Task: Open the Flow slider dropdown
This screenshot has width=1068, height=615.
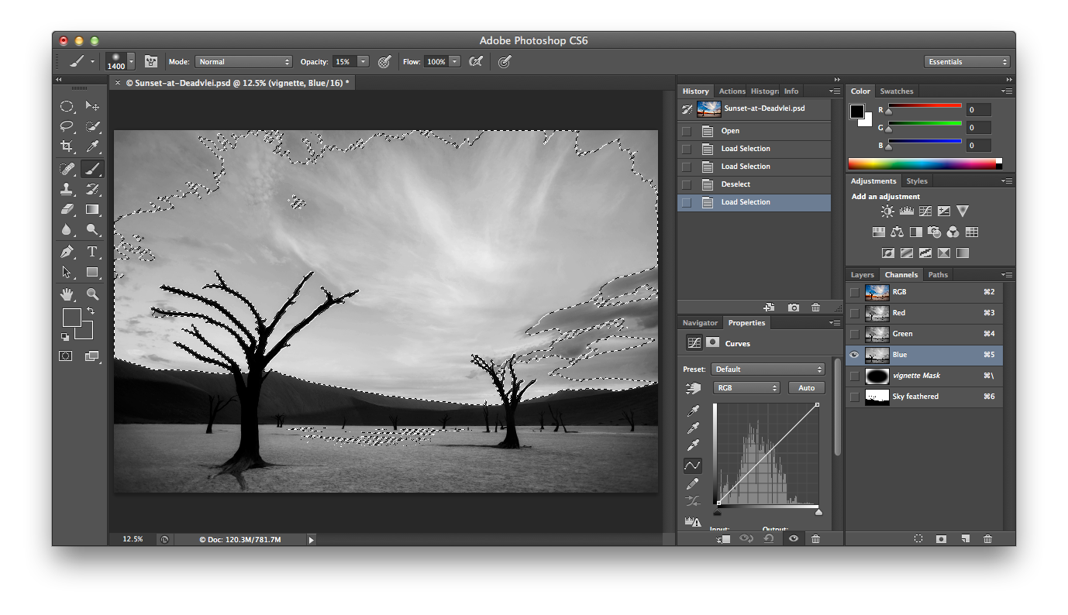Action: coord(455,61)
